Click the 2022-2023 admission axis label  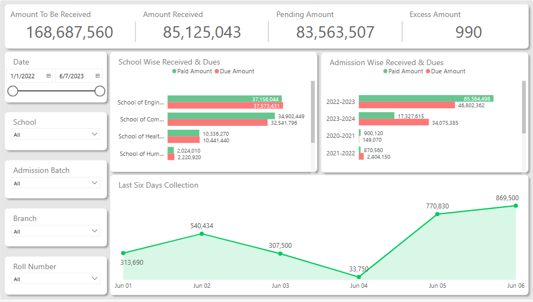[341, 102]
